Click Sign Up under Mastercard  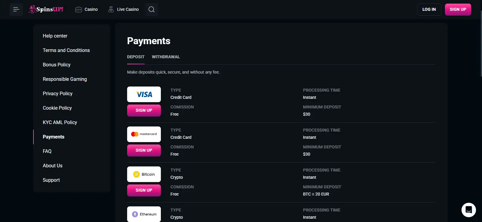pyautogui.click(x=144, y=150)
